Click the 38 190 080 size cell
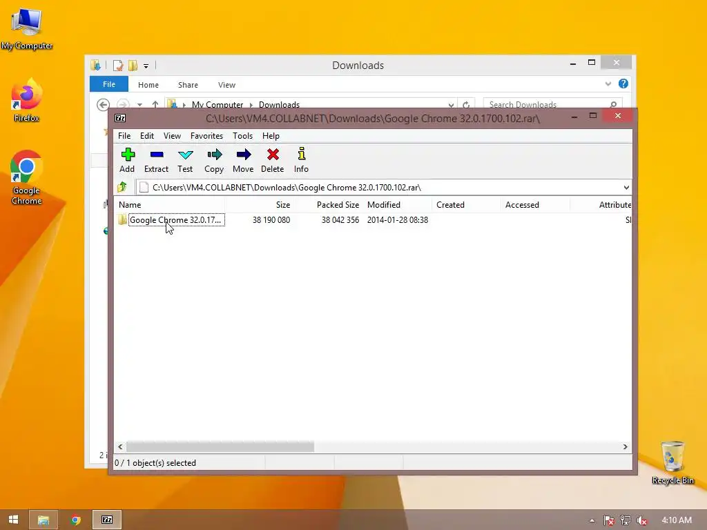 (271, 220)
